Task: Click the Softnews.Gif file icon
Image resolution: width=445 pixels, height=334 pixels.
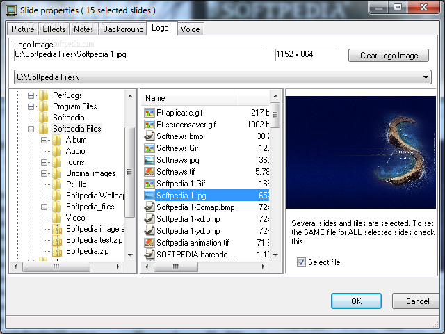Action: [x=149, y=148]
